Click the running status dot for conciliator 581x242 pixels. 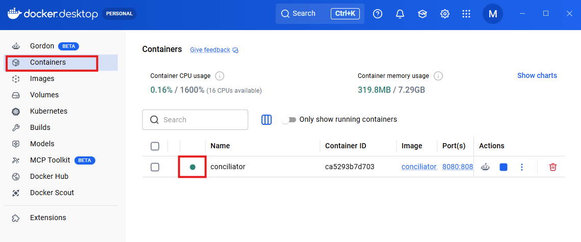point(192,167)
